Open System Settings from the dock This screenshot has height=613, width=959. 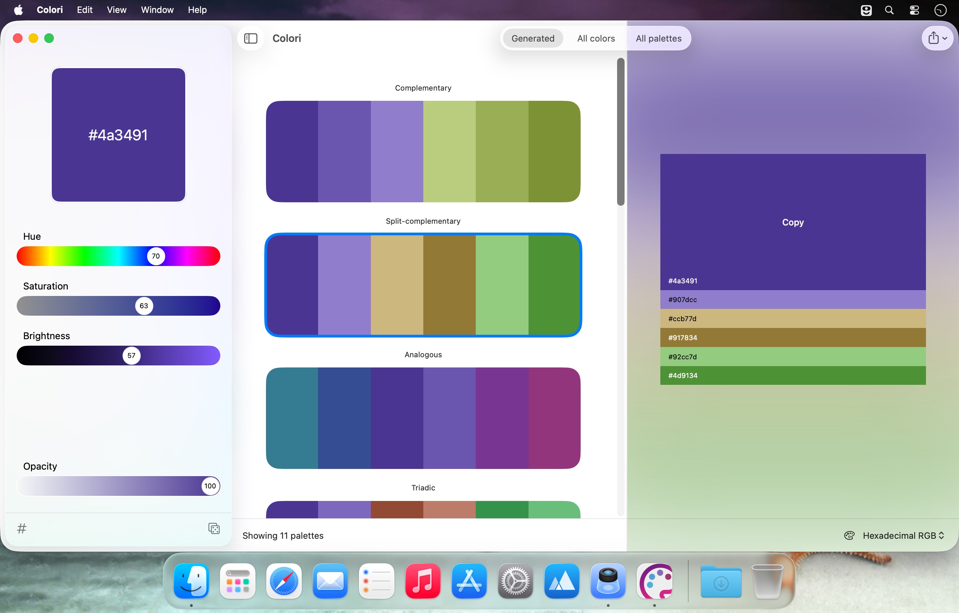coord(515,581)
